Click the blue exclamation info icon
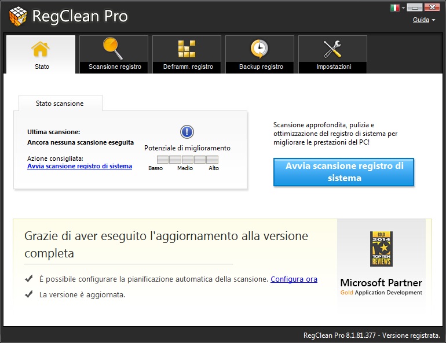 point(187,132)
